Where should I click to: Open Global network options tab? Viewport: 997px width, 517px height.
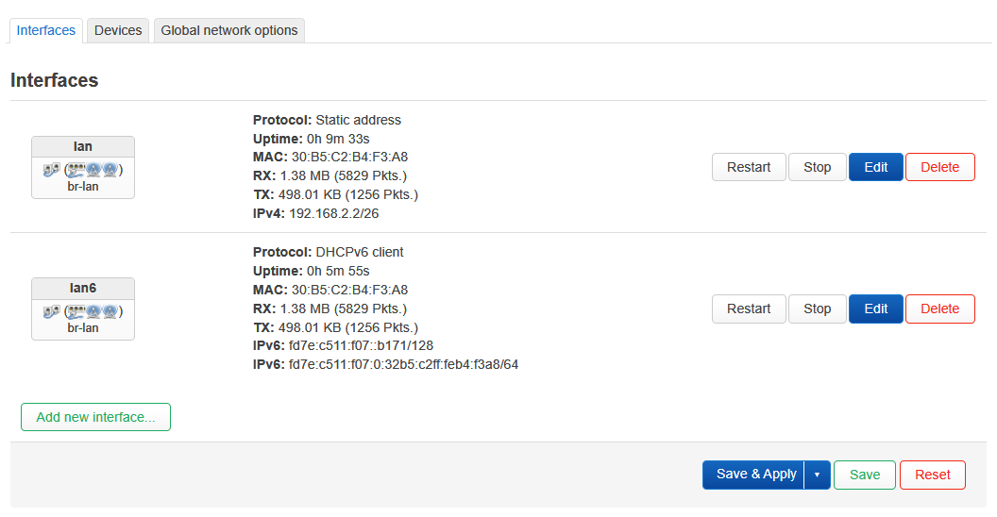coord(228,30)
